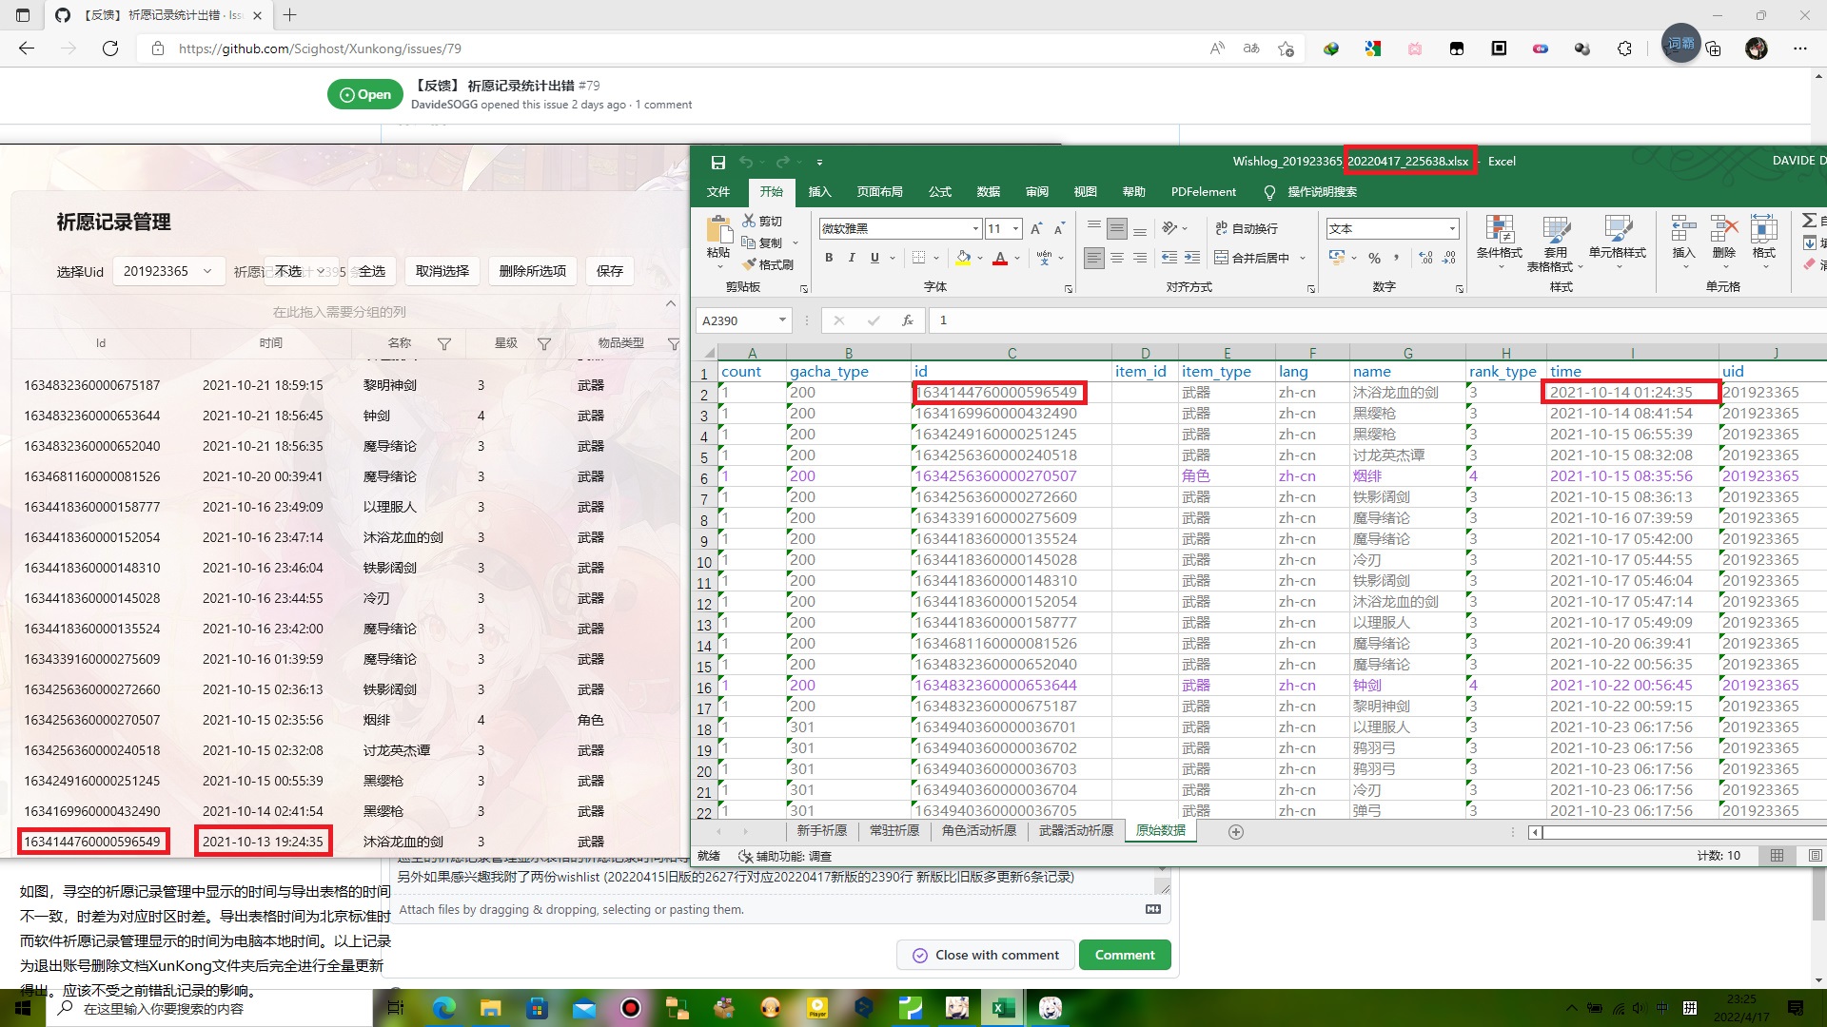Increase font size in Excel ribbon

1036,228
